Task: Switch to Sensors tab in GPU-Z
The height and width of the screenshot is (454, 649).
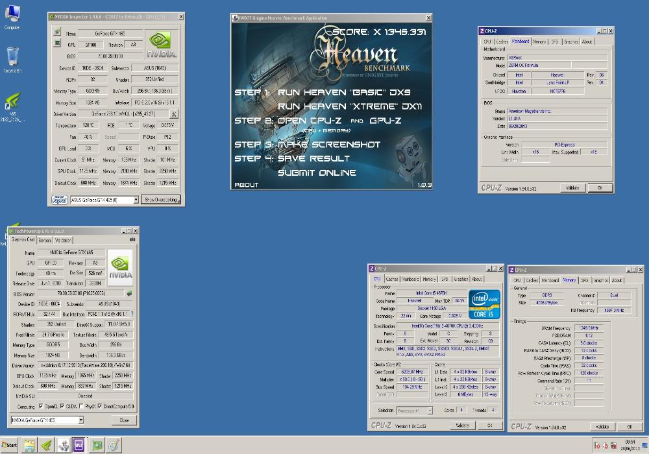Action: coord(45,240)
